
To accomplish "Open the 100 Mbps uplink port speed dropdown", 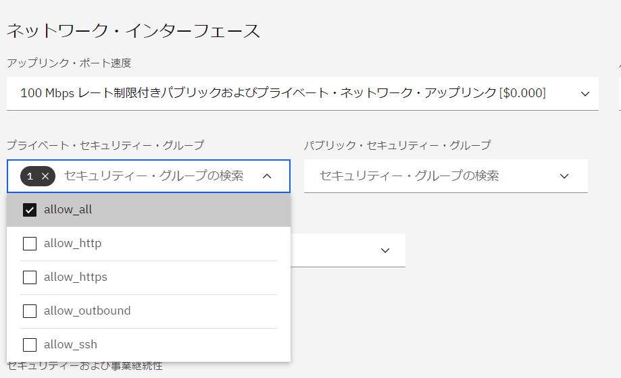I will tap(303, 93).
